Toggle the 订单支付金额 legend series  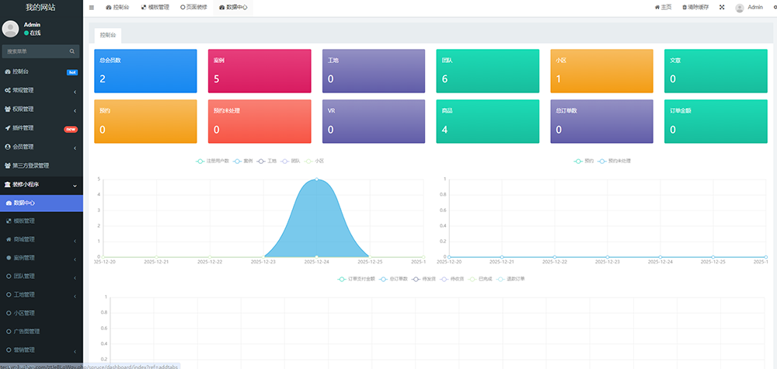click(357, 278)
